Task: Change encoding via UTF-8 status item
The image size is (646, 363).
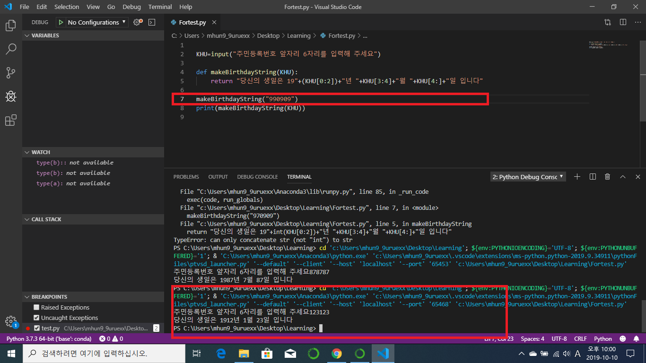Action: point(559,339)
